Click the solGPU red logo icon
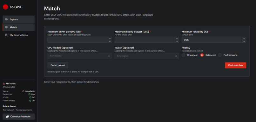Image resolution: width=256 pixels, height=122 pixels. [5, 7]
